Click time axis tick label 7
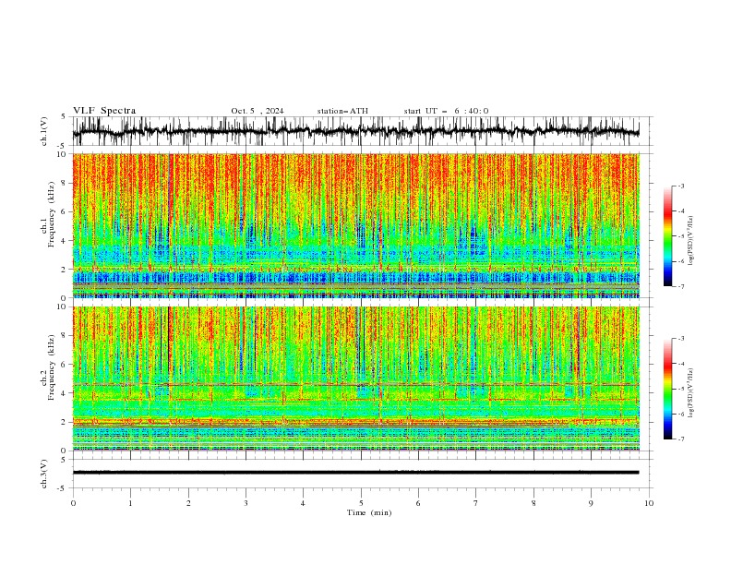 point(476,503)
